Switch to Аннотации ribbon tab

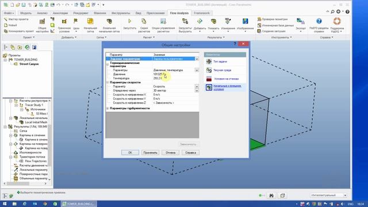tap(60, 13)
